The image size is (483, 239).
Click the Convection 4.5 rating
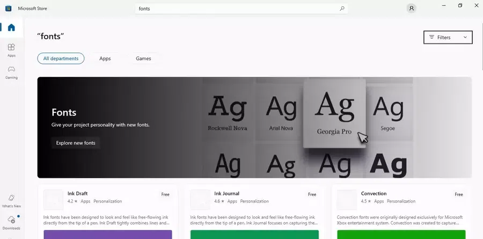(x=366, y=201)
